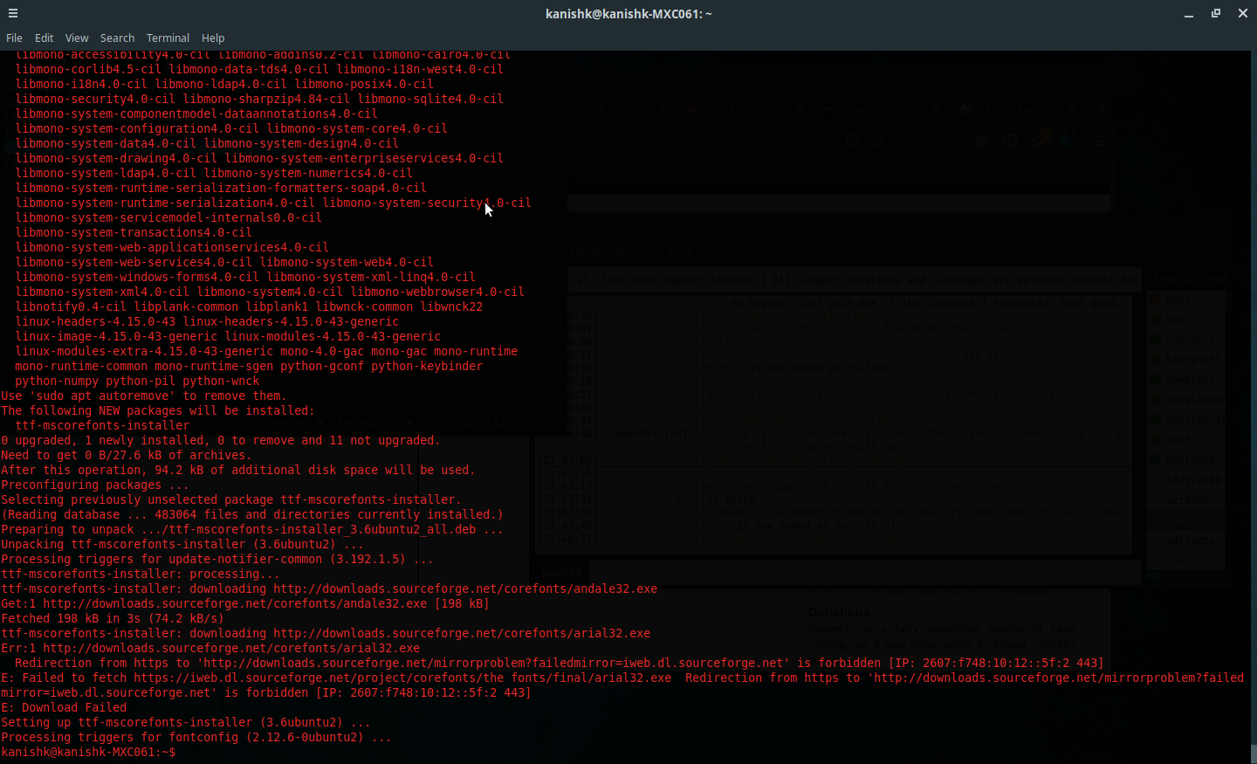Click the '(Reading database ... 483064 files' line
Image resolution: width=1257 pixels, height=764 pixels.
click(252, 514)
